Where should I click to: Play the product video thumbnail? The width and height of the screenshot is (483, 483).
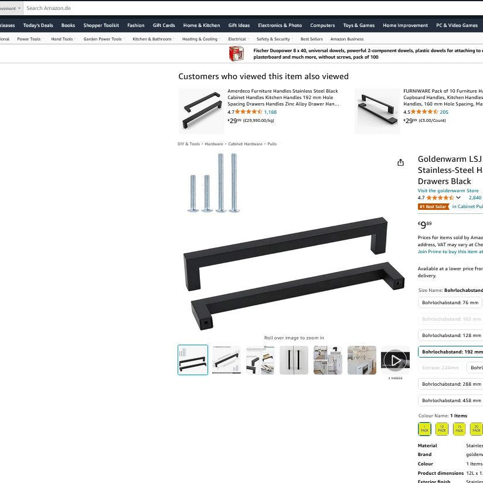click(x=395, y=360)
